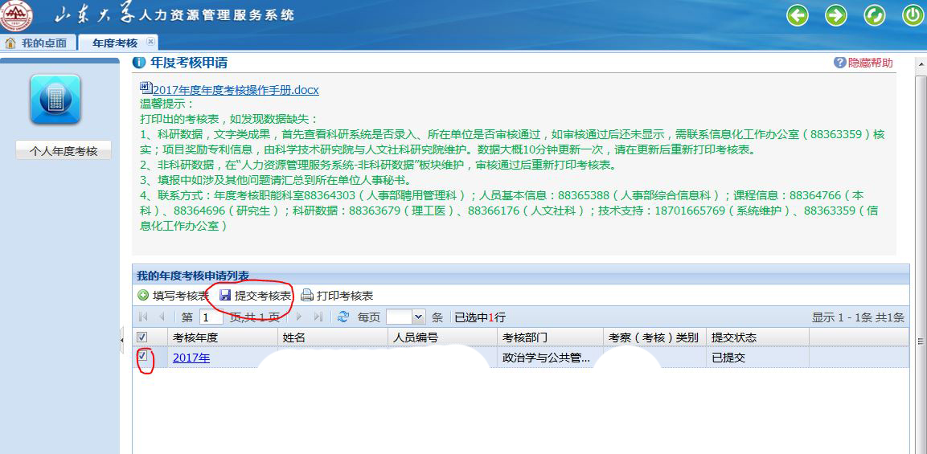Click the blue info icon beside 年度考核申请
927x454 pixels.
pos(140,63)
